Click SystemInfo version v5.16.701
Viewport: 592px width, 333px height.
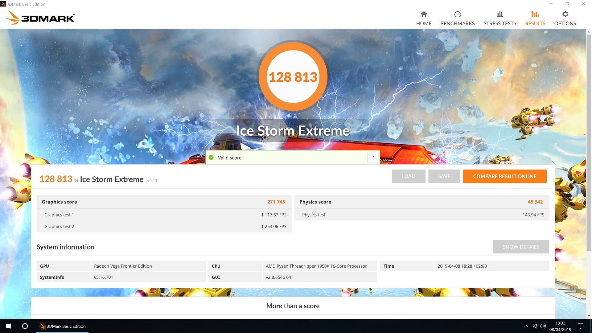(103, 277)
